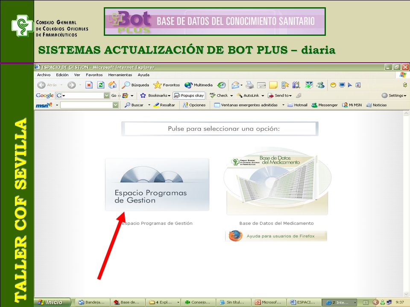
Task: Click the small IE window toolbar icon
Action: pos(358,85)
